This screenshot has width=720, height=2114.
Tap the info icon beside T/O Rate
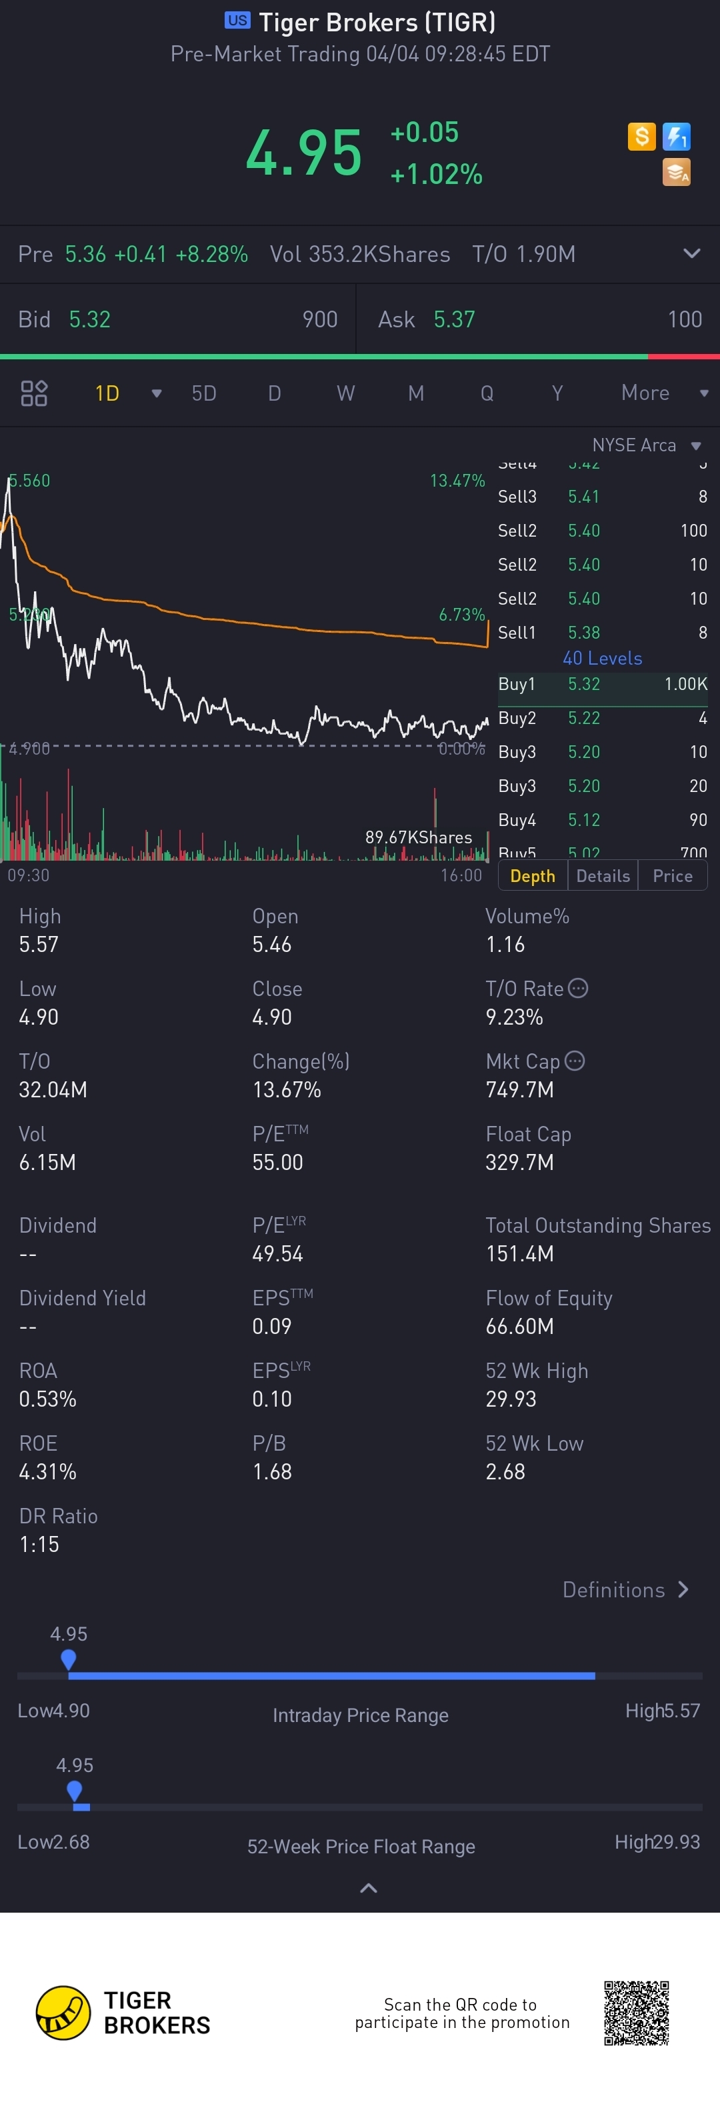(578, 988)
